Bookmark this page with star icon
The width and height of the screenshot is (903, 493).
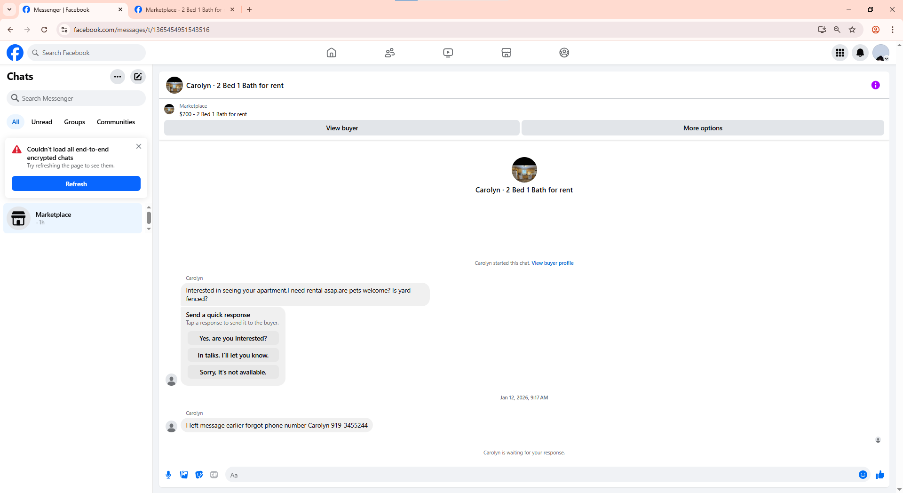[x=852, y=30]
